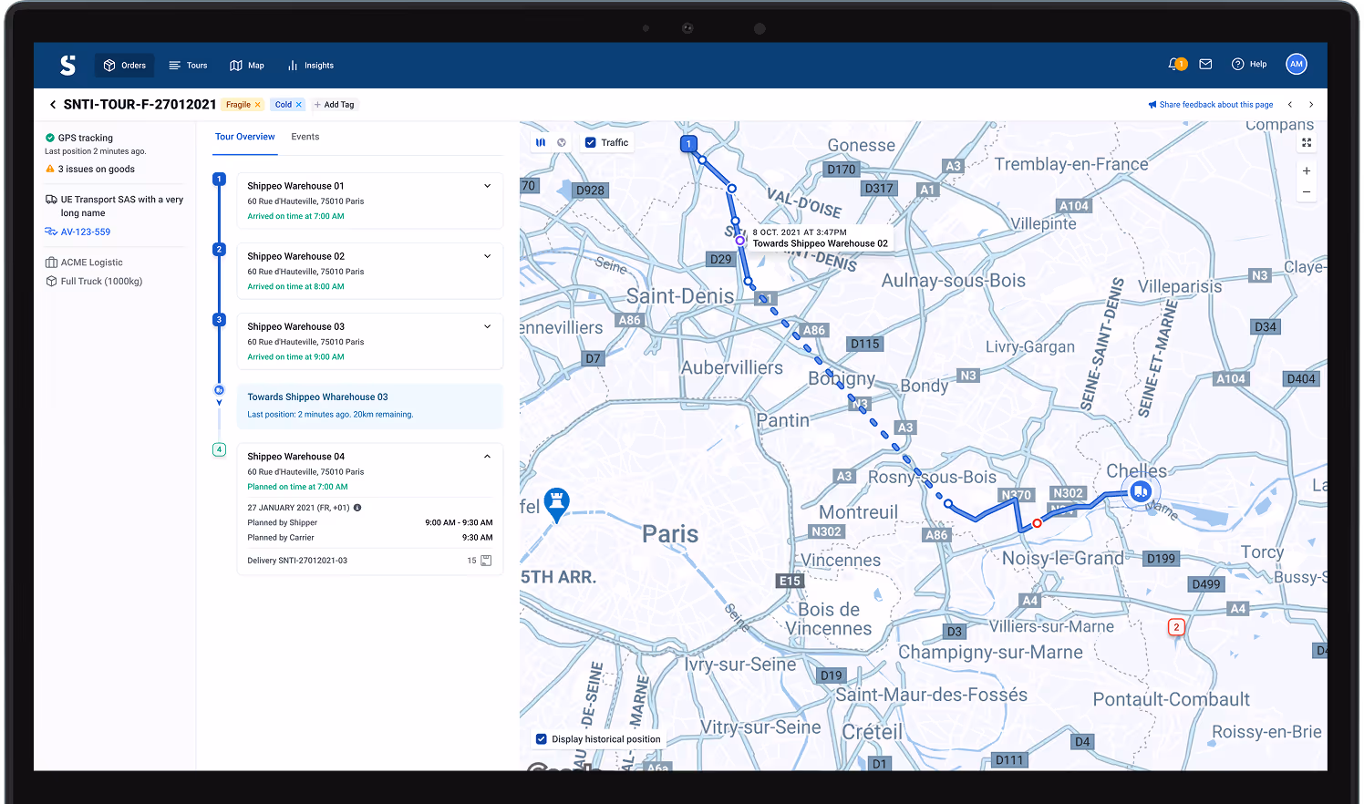
Task: Go back from tour SNTI-TOUR-F-27012021
Action: pos(53,105)
